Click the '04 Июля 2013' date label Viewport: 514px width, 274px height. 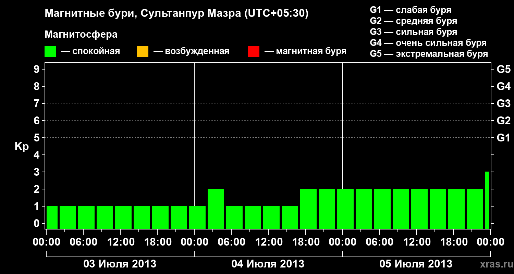coord(268,264)
